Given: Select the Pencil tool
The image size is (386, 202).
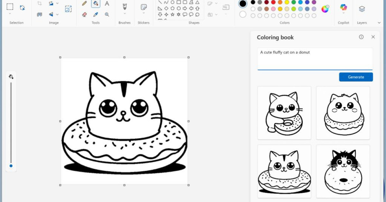Looking at the screenshot, I should click(84, 4).
